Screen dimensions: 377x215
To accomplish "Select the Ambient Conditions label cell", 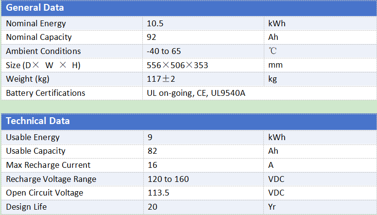I will [72, 51].
